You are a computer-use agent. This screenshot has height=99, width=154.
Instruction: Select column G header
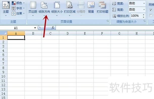119,33
